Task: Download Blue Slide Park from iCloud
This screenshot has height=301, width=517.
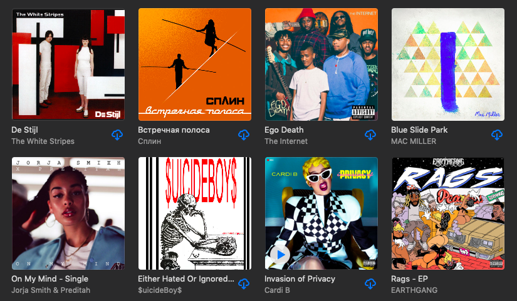Action: click(497, 135)
